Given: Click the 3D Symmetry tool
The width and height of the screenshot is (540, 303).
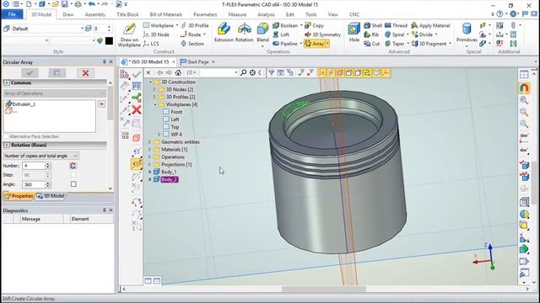Looking at the screenshot, I should point(322,35).
